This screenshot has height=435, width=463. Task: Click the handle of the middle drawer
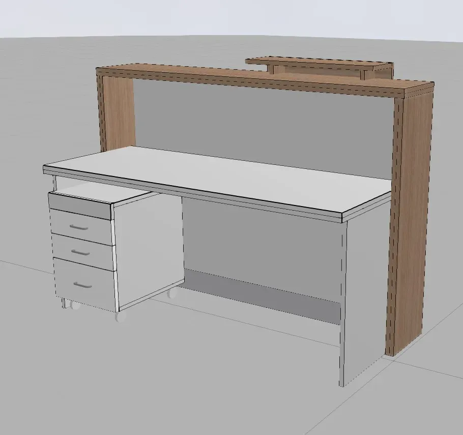(x=81, y=252)
